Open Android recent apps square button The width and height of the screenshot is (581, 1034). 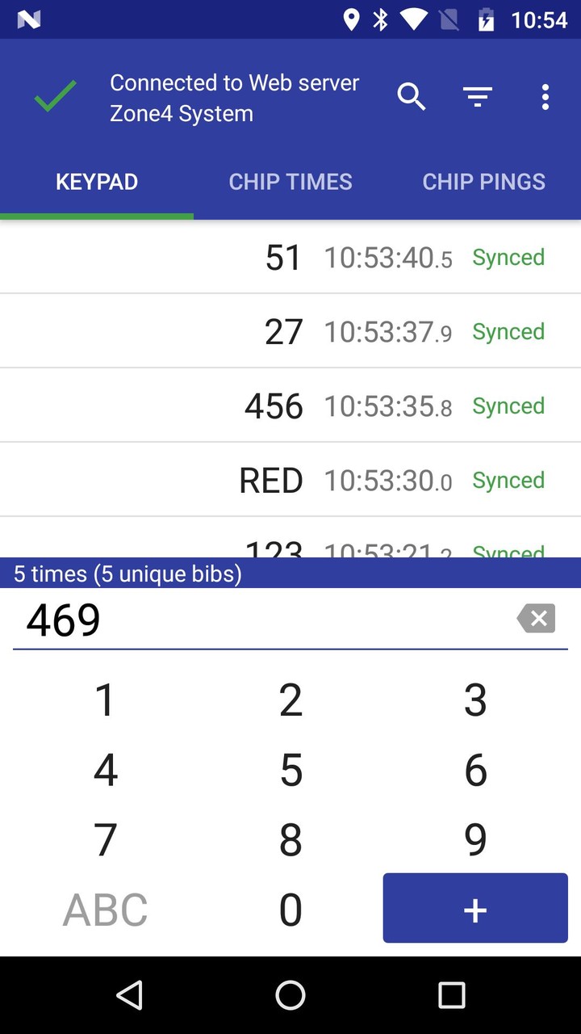[x=452, y=995]
